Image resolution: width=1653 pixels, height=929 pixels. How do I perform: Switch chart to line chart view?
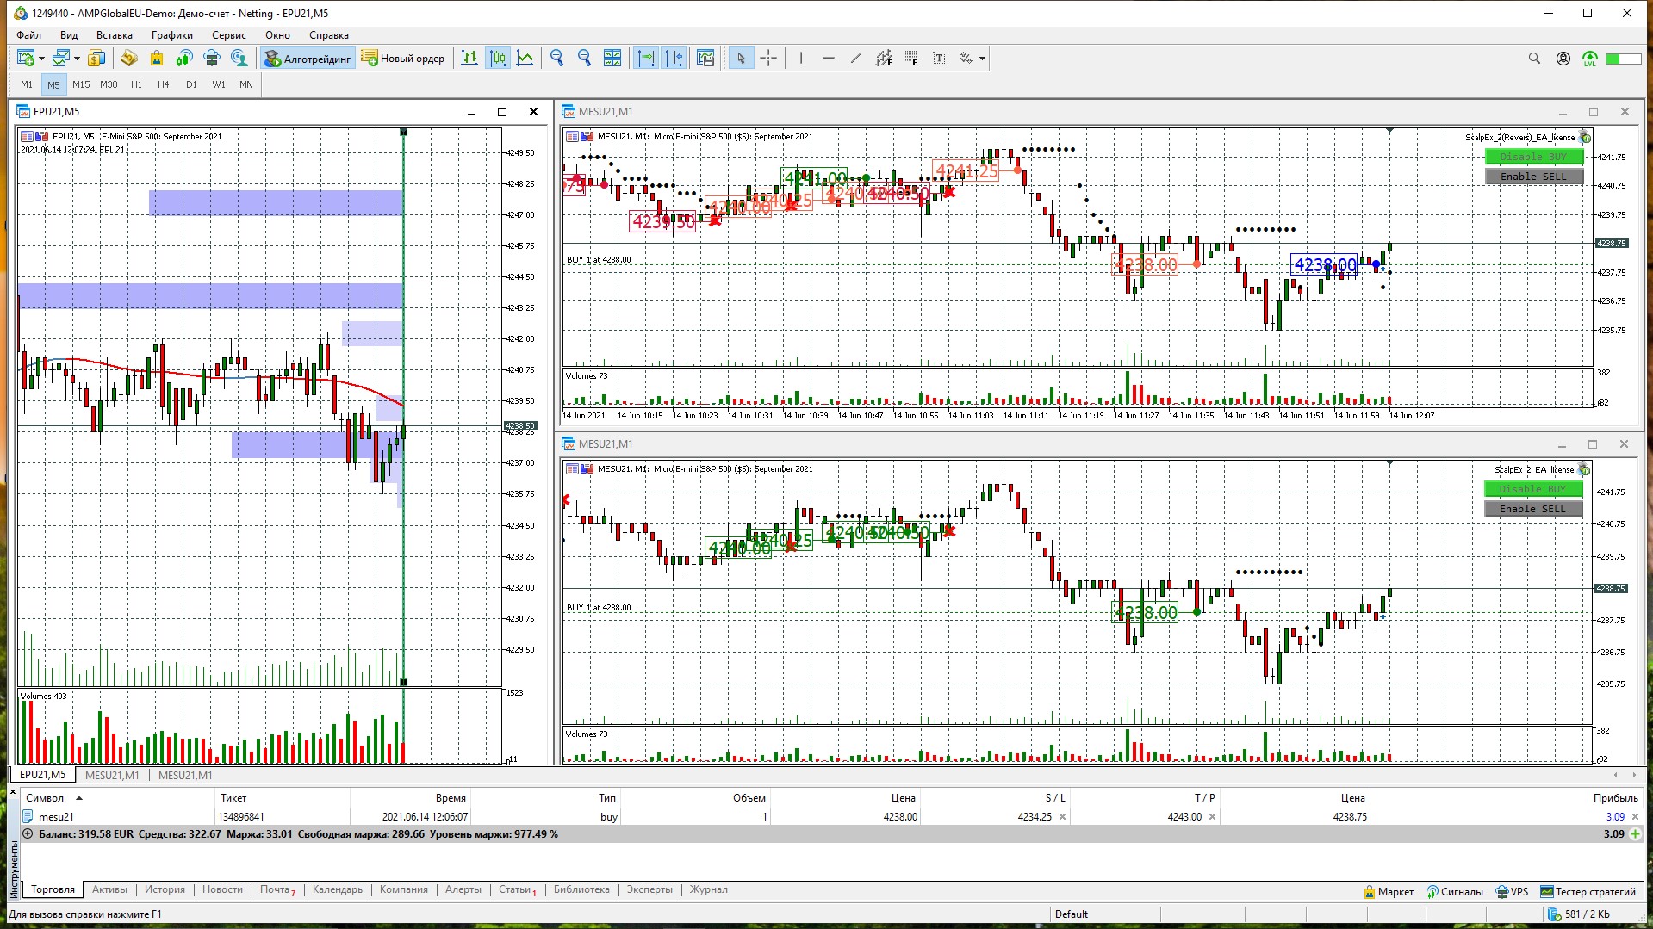click(525, 59)
